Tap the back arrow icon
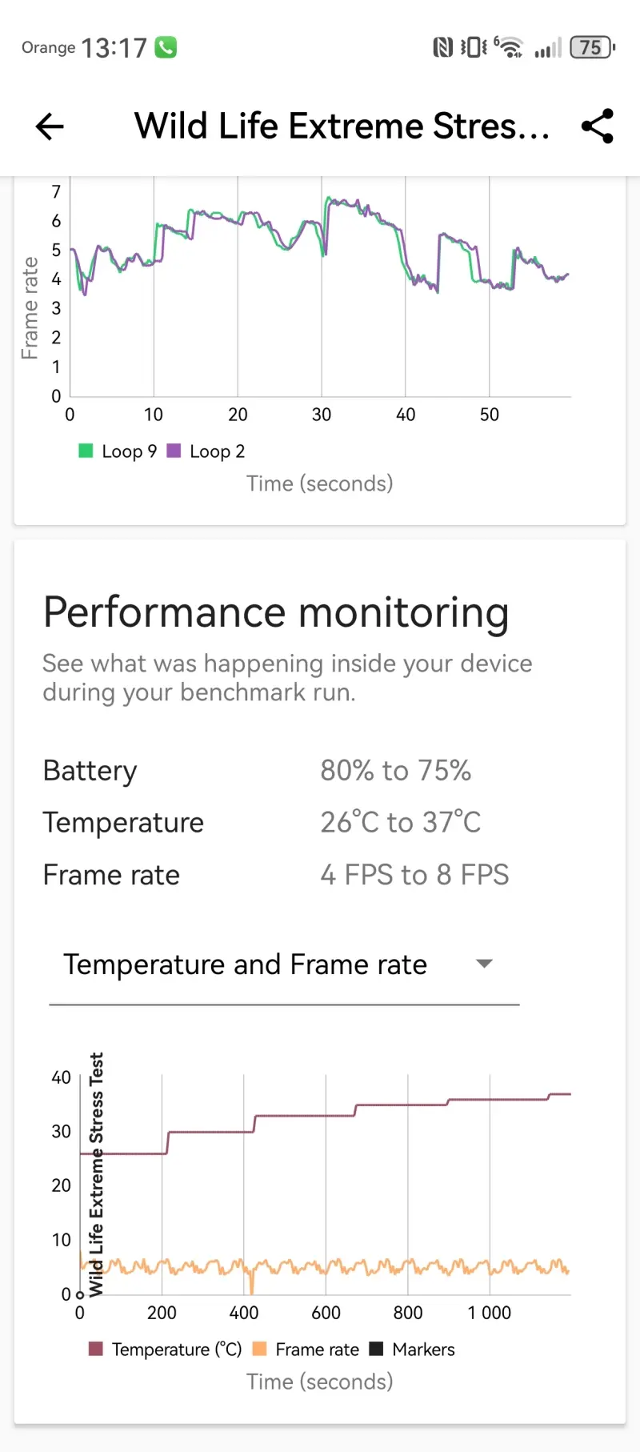 [x=50, y=126]
